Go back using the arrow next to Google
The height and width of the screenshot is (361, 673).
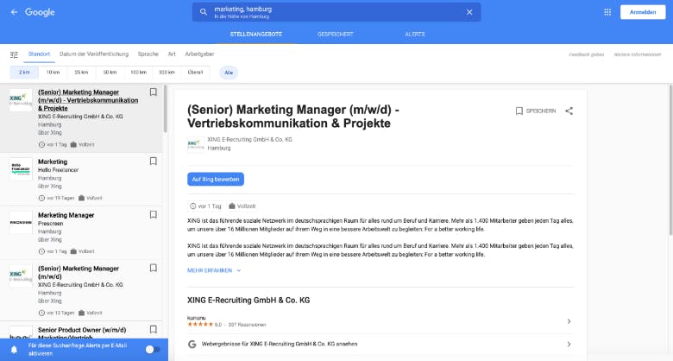14,12
